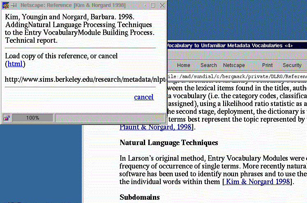Open the window menu icon in popup title bar

[x=5, y=5]
